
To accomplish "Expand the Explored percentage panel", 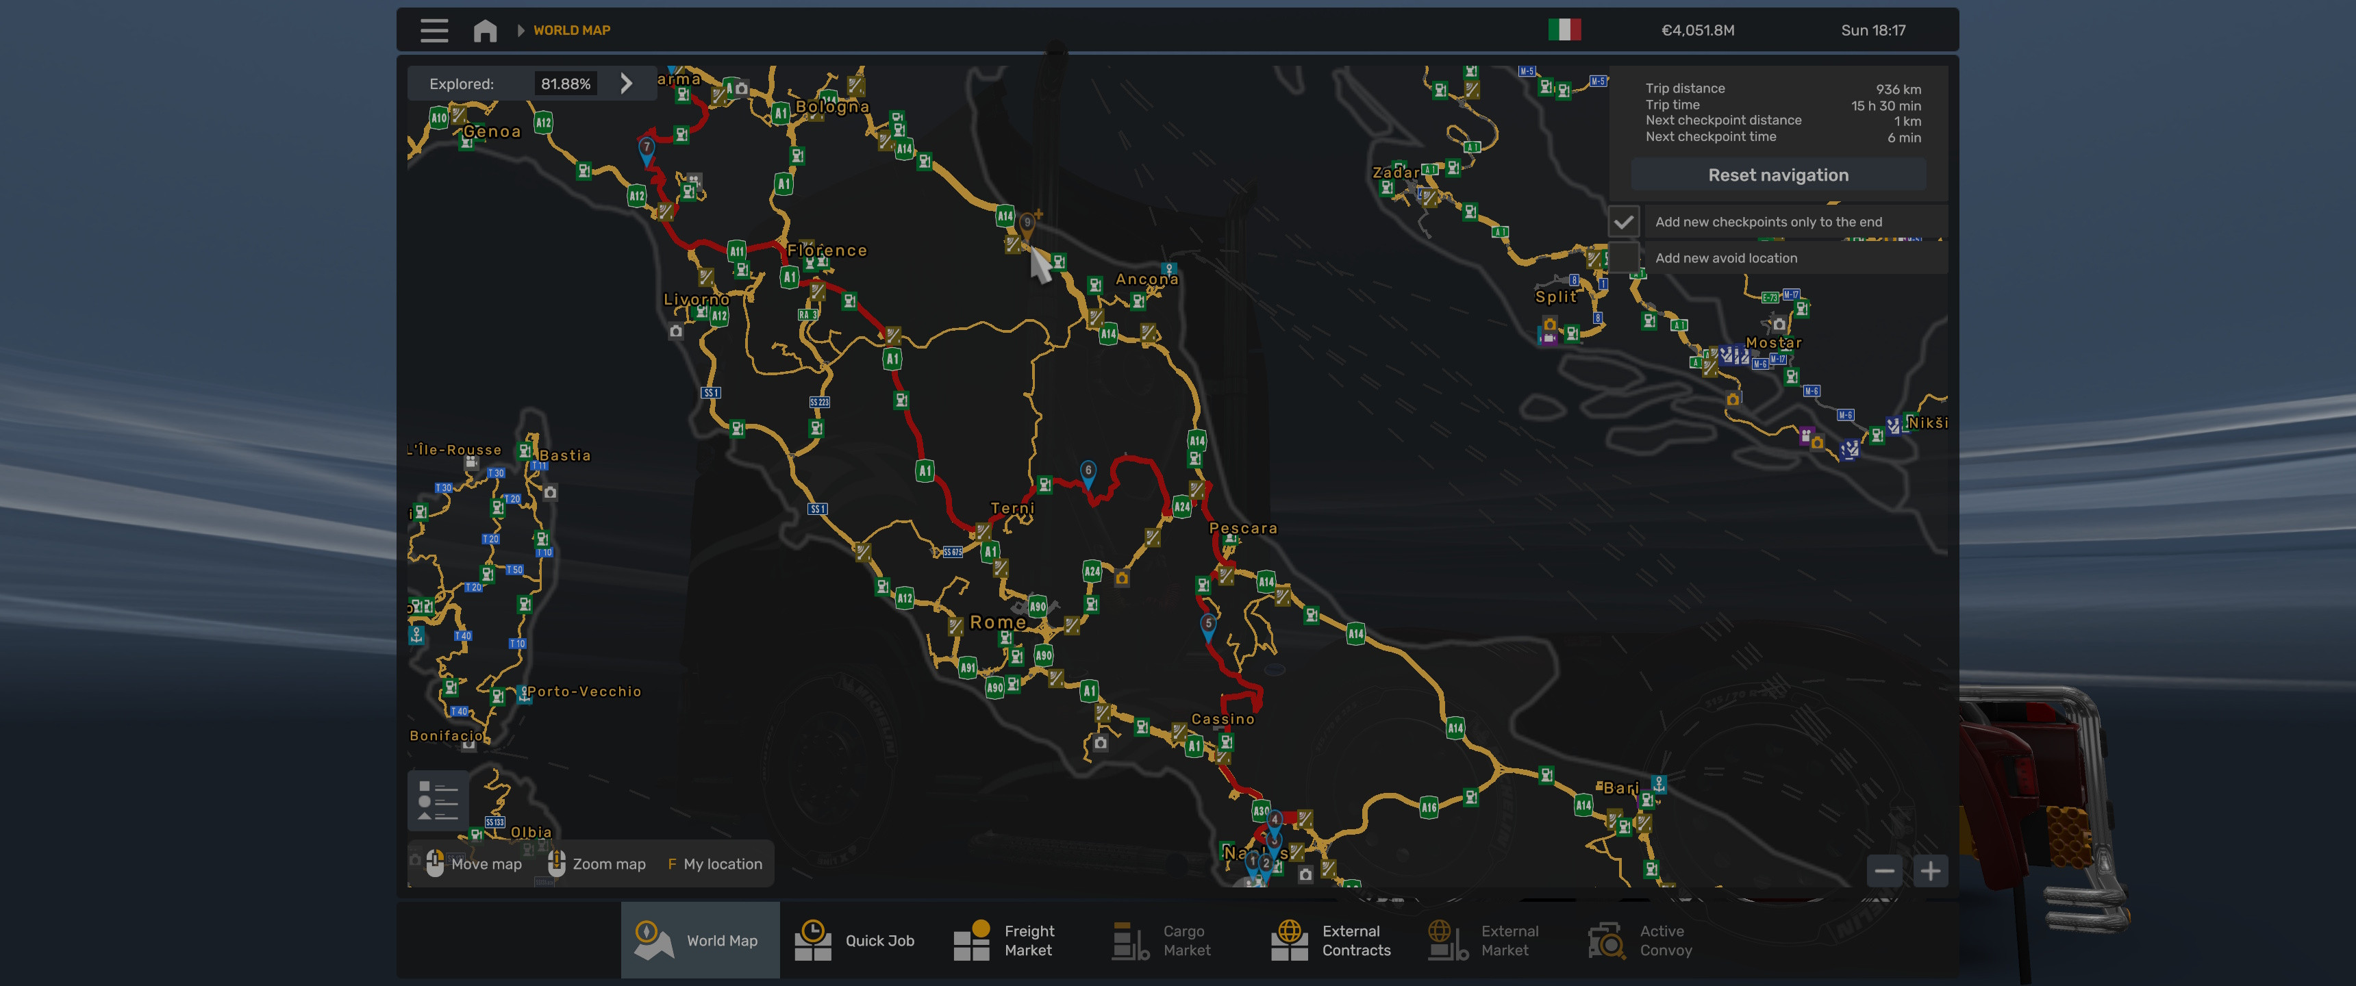I will coord(627,84).
